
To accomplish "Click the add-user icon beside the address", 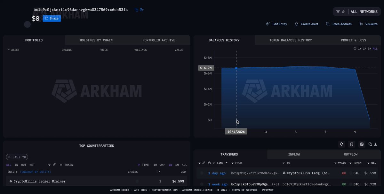I will click(142, 10).
